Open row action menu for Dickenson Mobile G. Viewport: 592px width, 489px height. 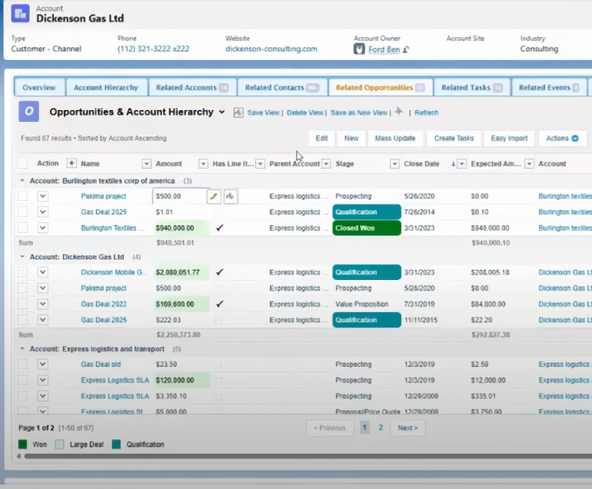tap(42, 272)
